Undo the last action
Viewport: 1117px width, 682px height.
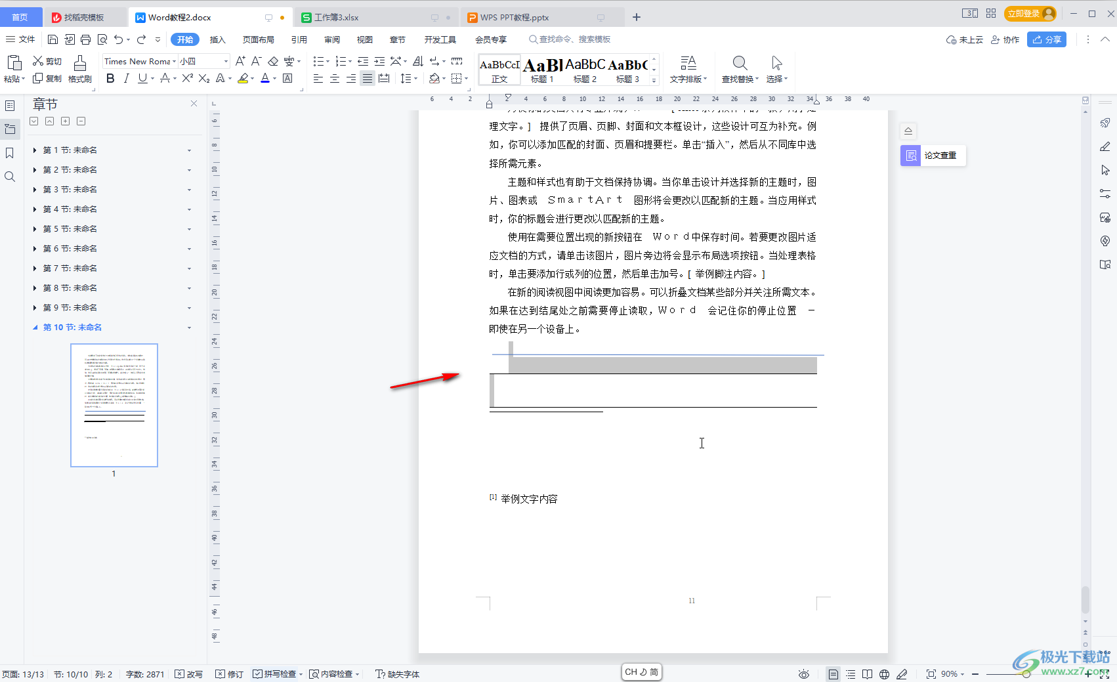pyautogui.click(x=118, y=39)
